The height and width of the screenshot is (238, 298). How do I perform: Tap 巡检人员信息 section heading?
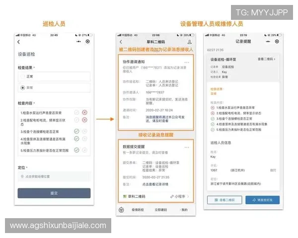[221, 143]
